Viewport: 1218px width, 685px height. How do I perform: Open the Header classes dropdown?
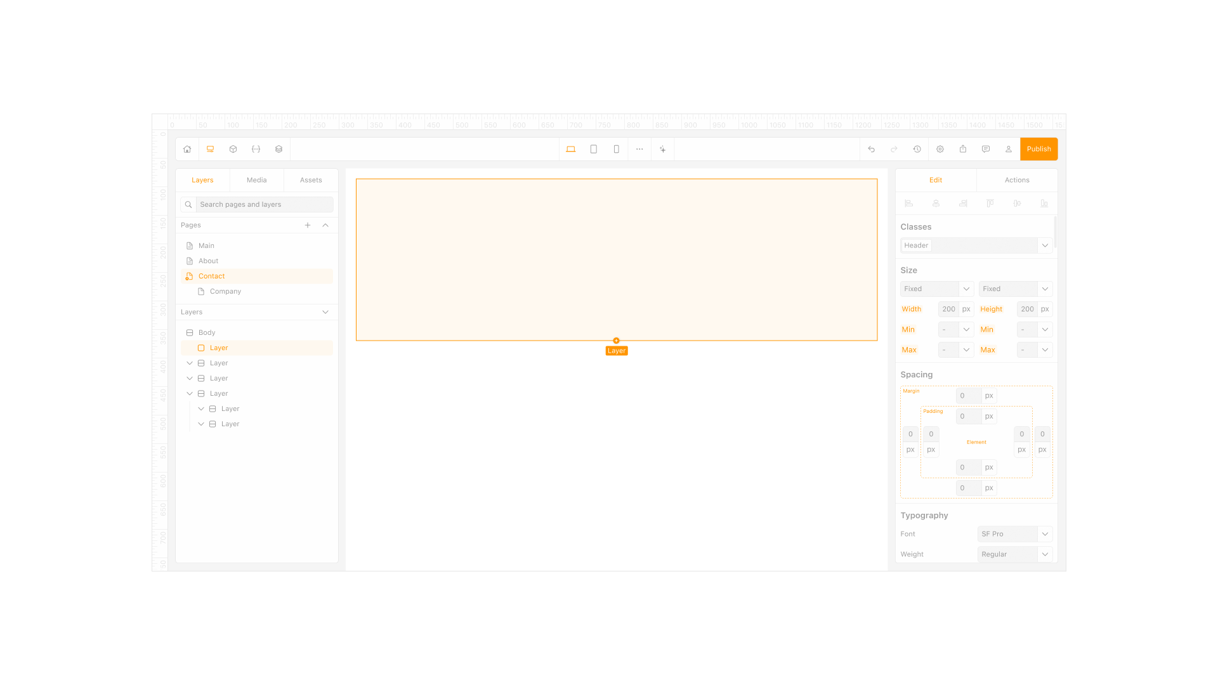(x=976, y=245)
